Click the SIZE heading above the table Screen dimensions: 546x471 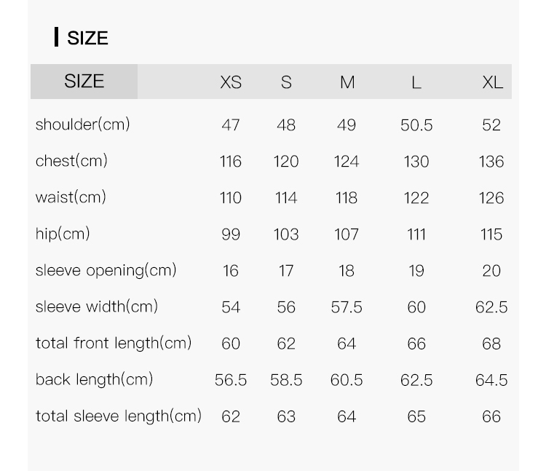click(x=87, y=38)
